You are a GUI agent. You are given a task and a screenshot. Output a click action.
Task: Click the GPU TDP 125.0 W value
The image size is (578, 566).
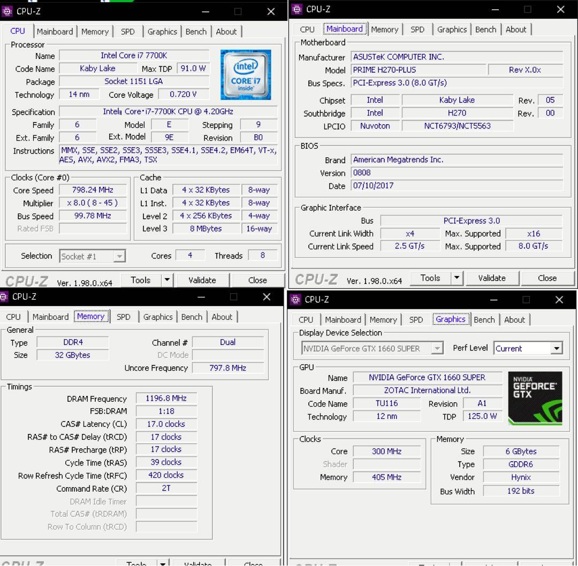tap(483, 416)
